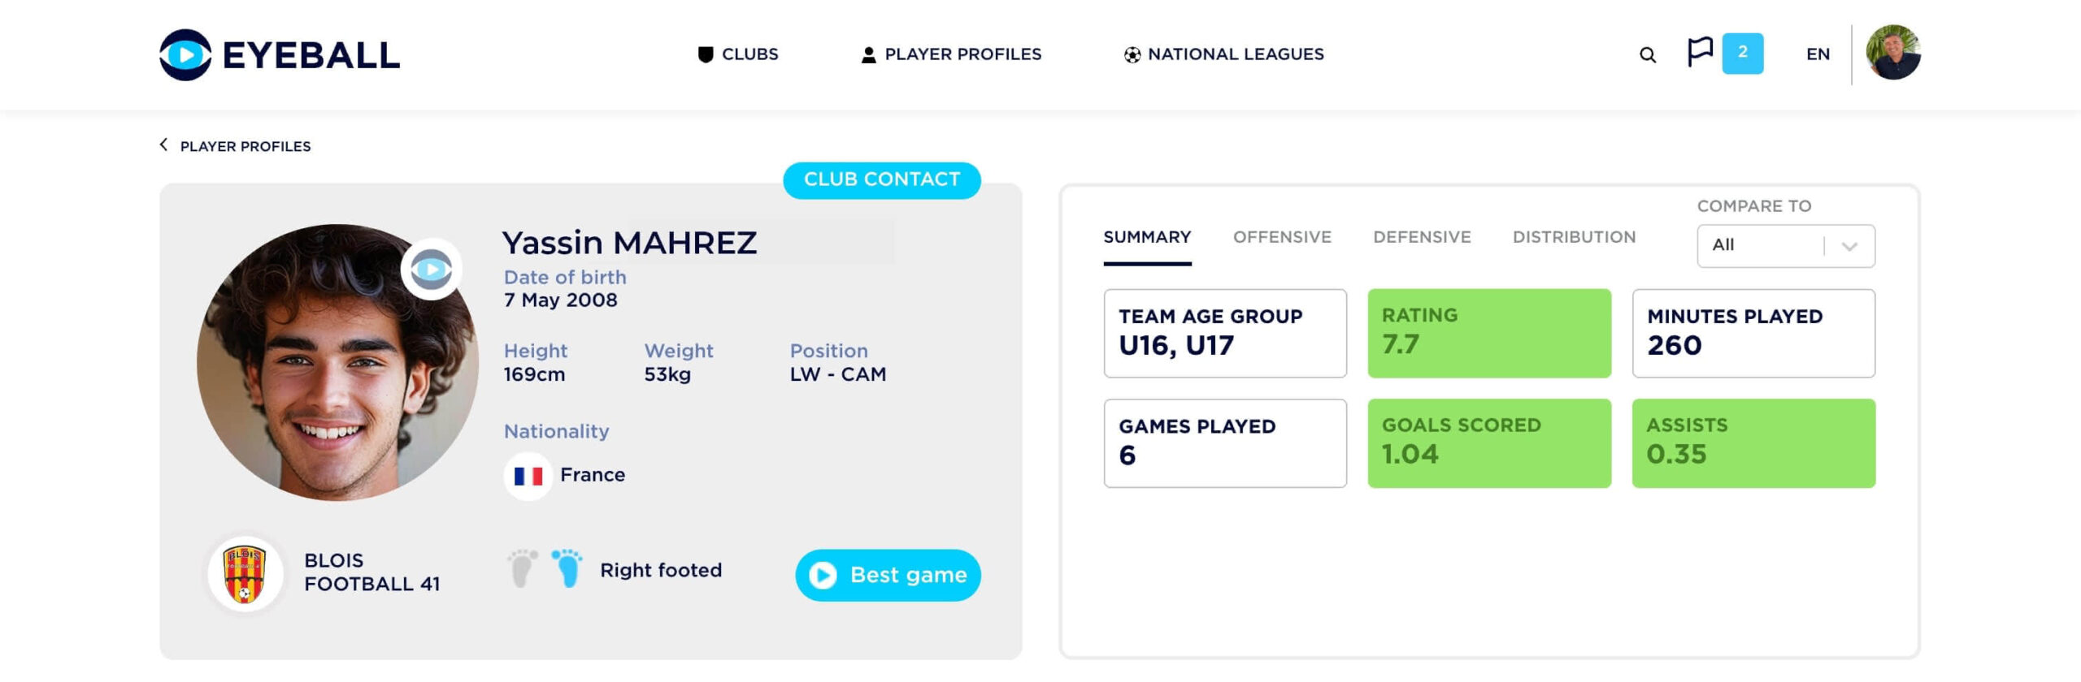Click the flag bookmarks icon
Image resolution: width=2081 pixels, height=682 pixels.
1700,53
